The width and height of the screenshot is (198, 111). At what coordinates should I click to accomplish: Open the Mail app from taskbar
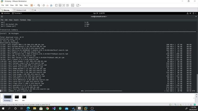[x=67, y=108]
